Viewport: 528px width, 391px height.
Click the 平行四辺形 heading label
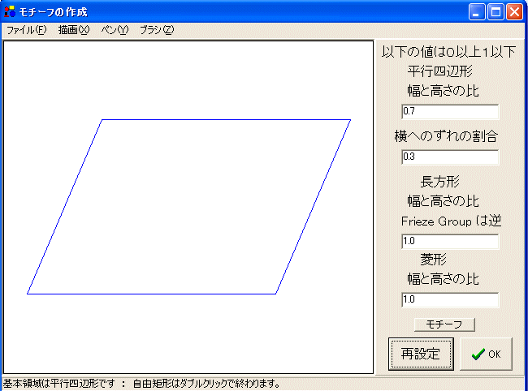click(x=439, y=71)
